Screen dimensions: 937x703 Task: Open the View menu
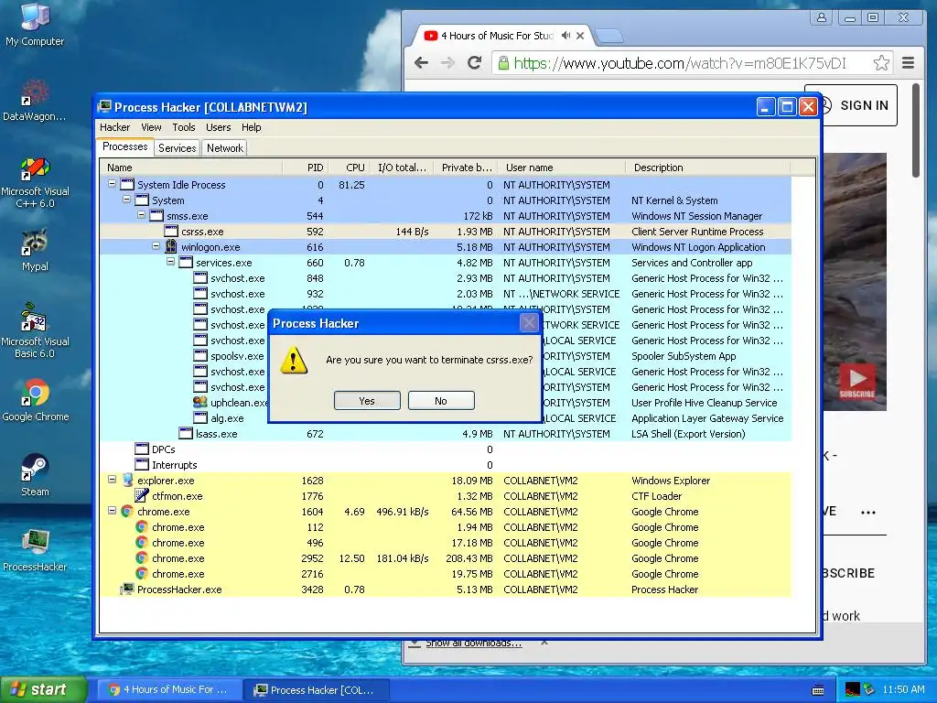click(x=151, y=127)
